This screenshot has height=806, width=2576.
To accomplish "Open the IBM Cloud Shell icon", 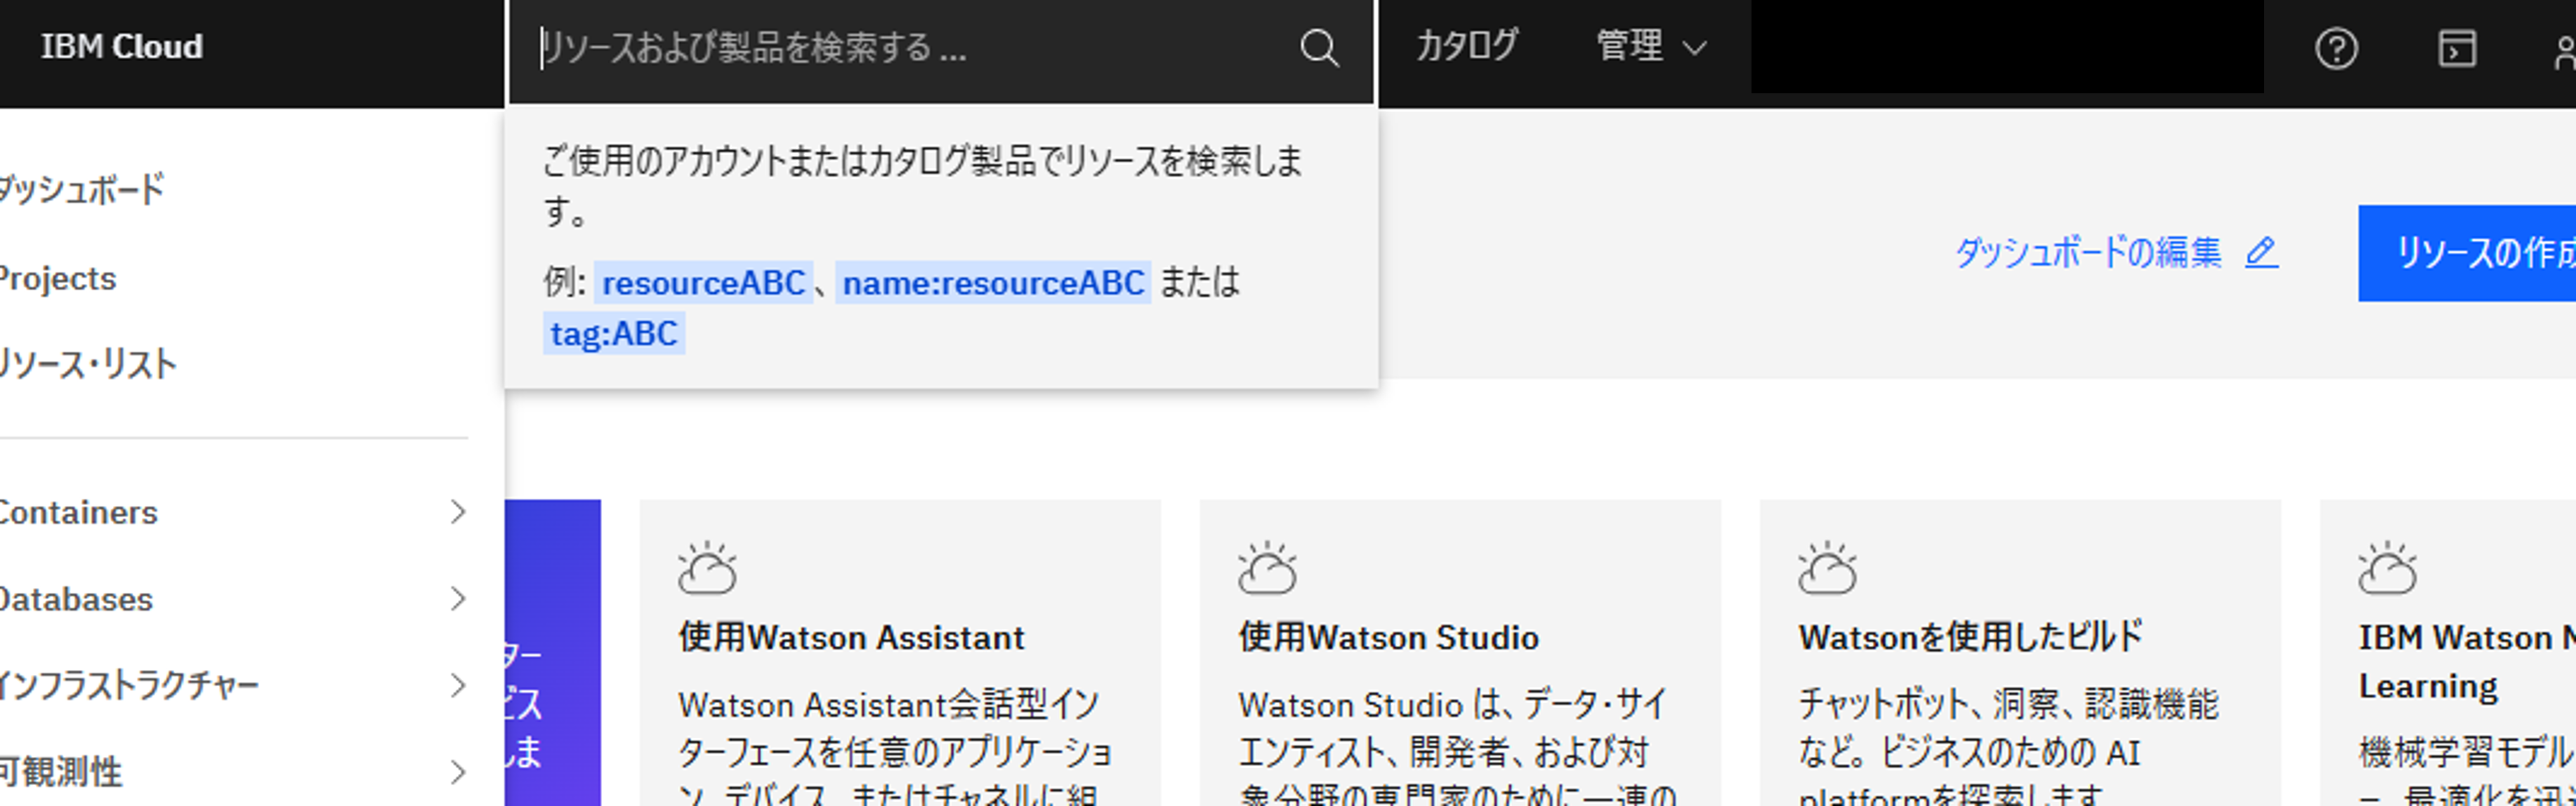I will click(2456, 48).
